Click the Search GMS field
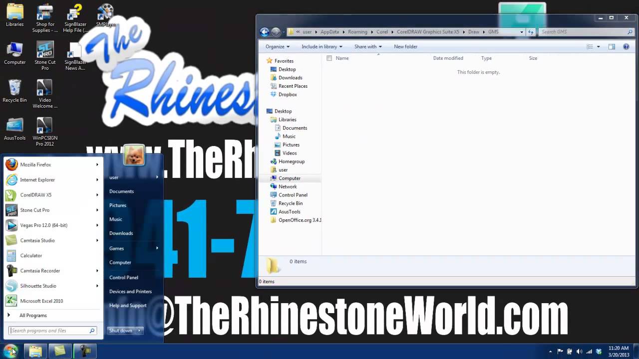This screenshot has height=359, width=639. (x=587, y=32)
